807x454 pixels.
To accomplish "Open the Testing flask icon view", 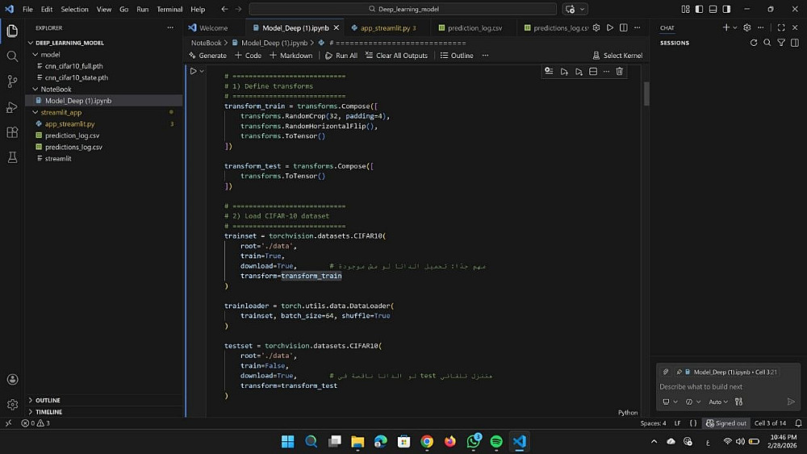I will [12, 157].
